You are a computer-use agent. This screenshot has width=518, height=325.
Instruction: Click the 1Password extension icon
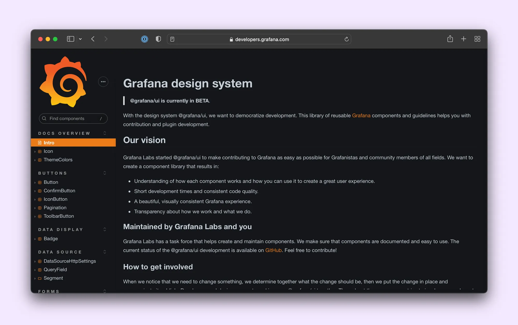click(145, 39)
